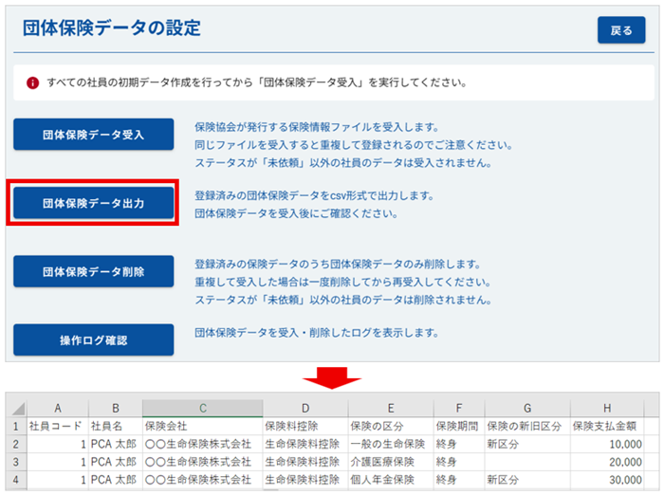Click the csv形式で出力します description line
The width and height of the screenshot is (664, 495).
tap(314, 195)
